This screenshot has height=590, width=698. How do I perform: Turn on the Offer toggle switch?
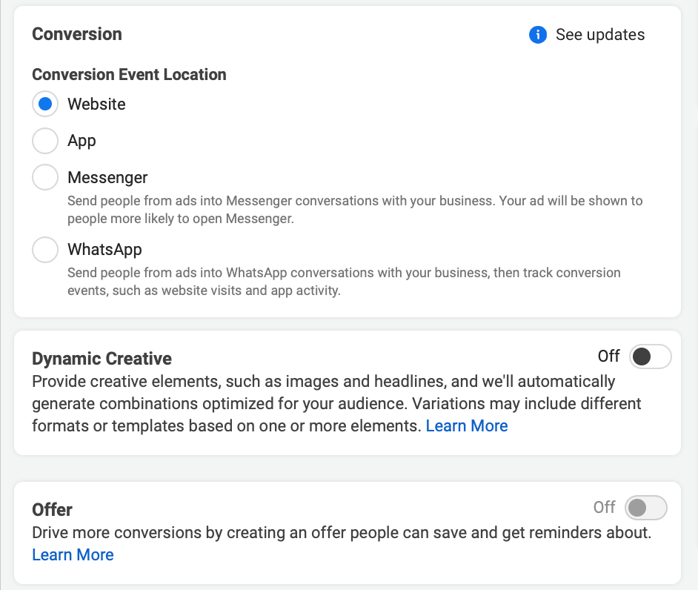coord(646,508)
